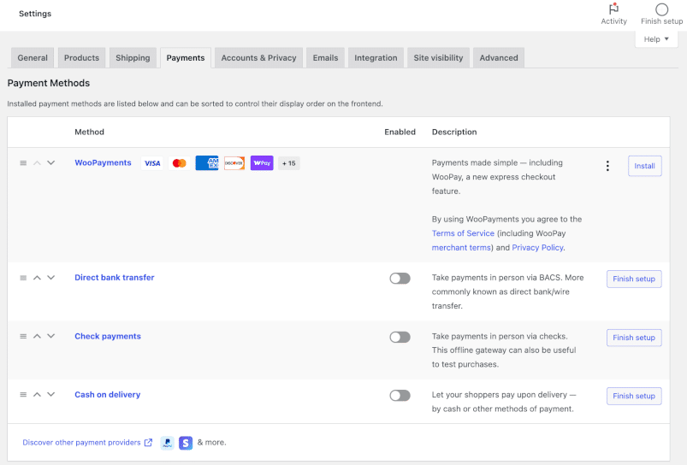
Task: Grab the WooPayments drag handle
Action: point(23,163)
